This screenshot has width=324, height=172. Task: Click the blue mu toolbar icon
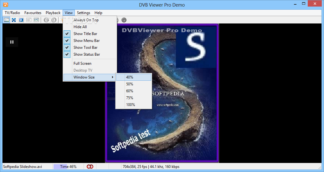(x=21, y=20)
